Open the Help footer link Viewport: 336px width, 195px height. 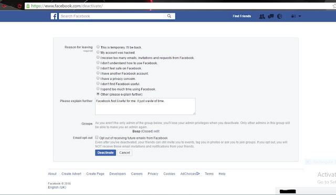(x=222, y=174)
